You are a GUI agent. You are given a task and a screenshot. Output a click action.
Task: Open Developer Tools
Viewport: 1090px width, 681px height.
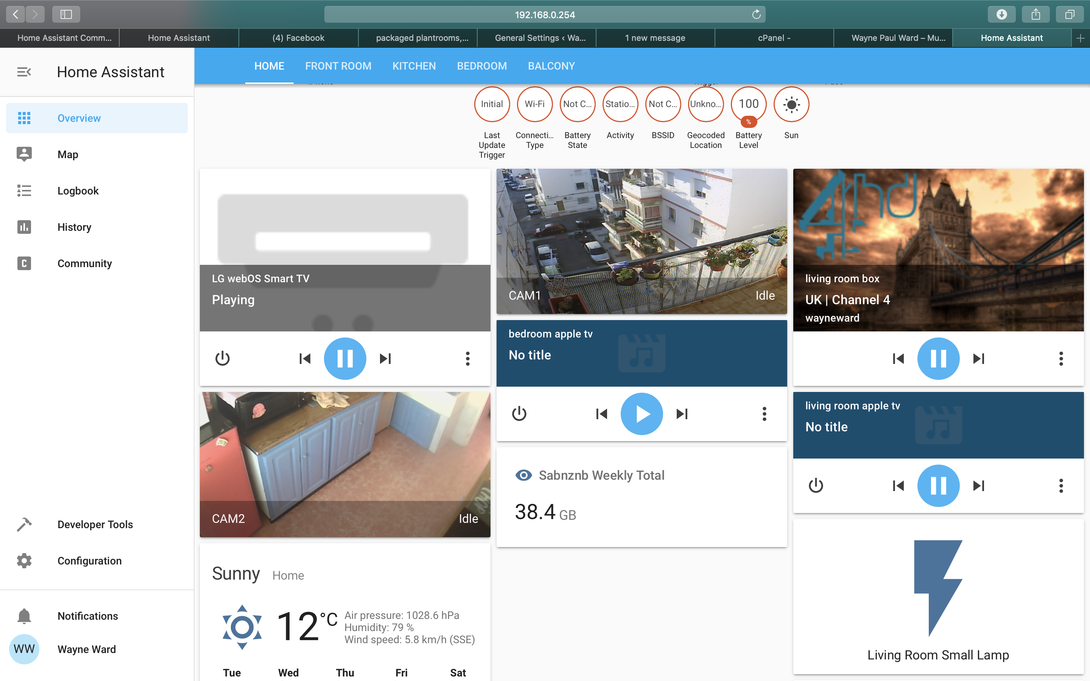(x=97, y=524)
